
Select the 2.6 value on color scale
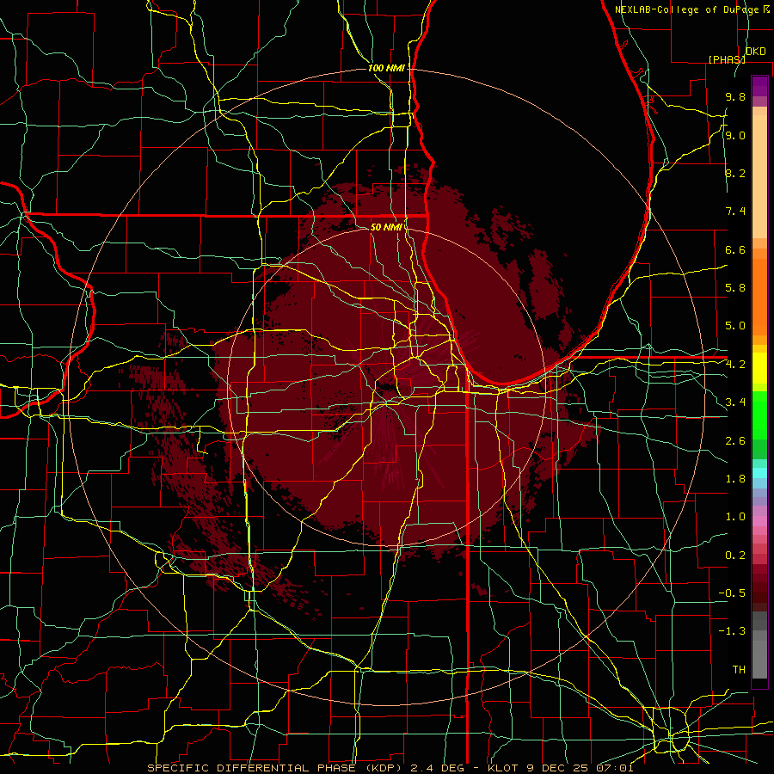(x=735, y=441)
